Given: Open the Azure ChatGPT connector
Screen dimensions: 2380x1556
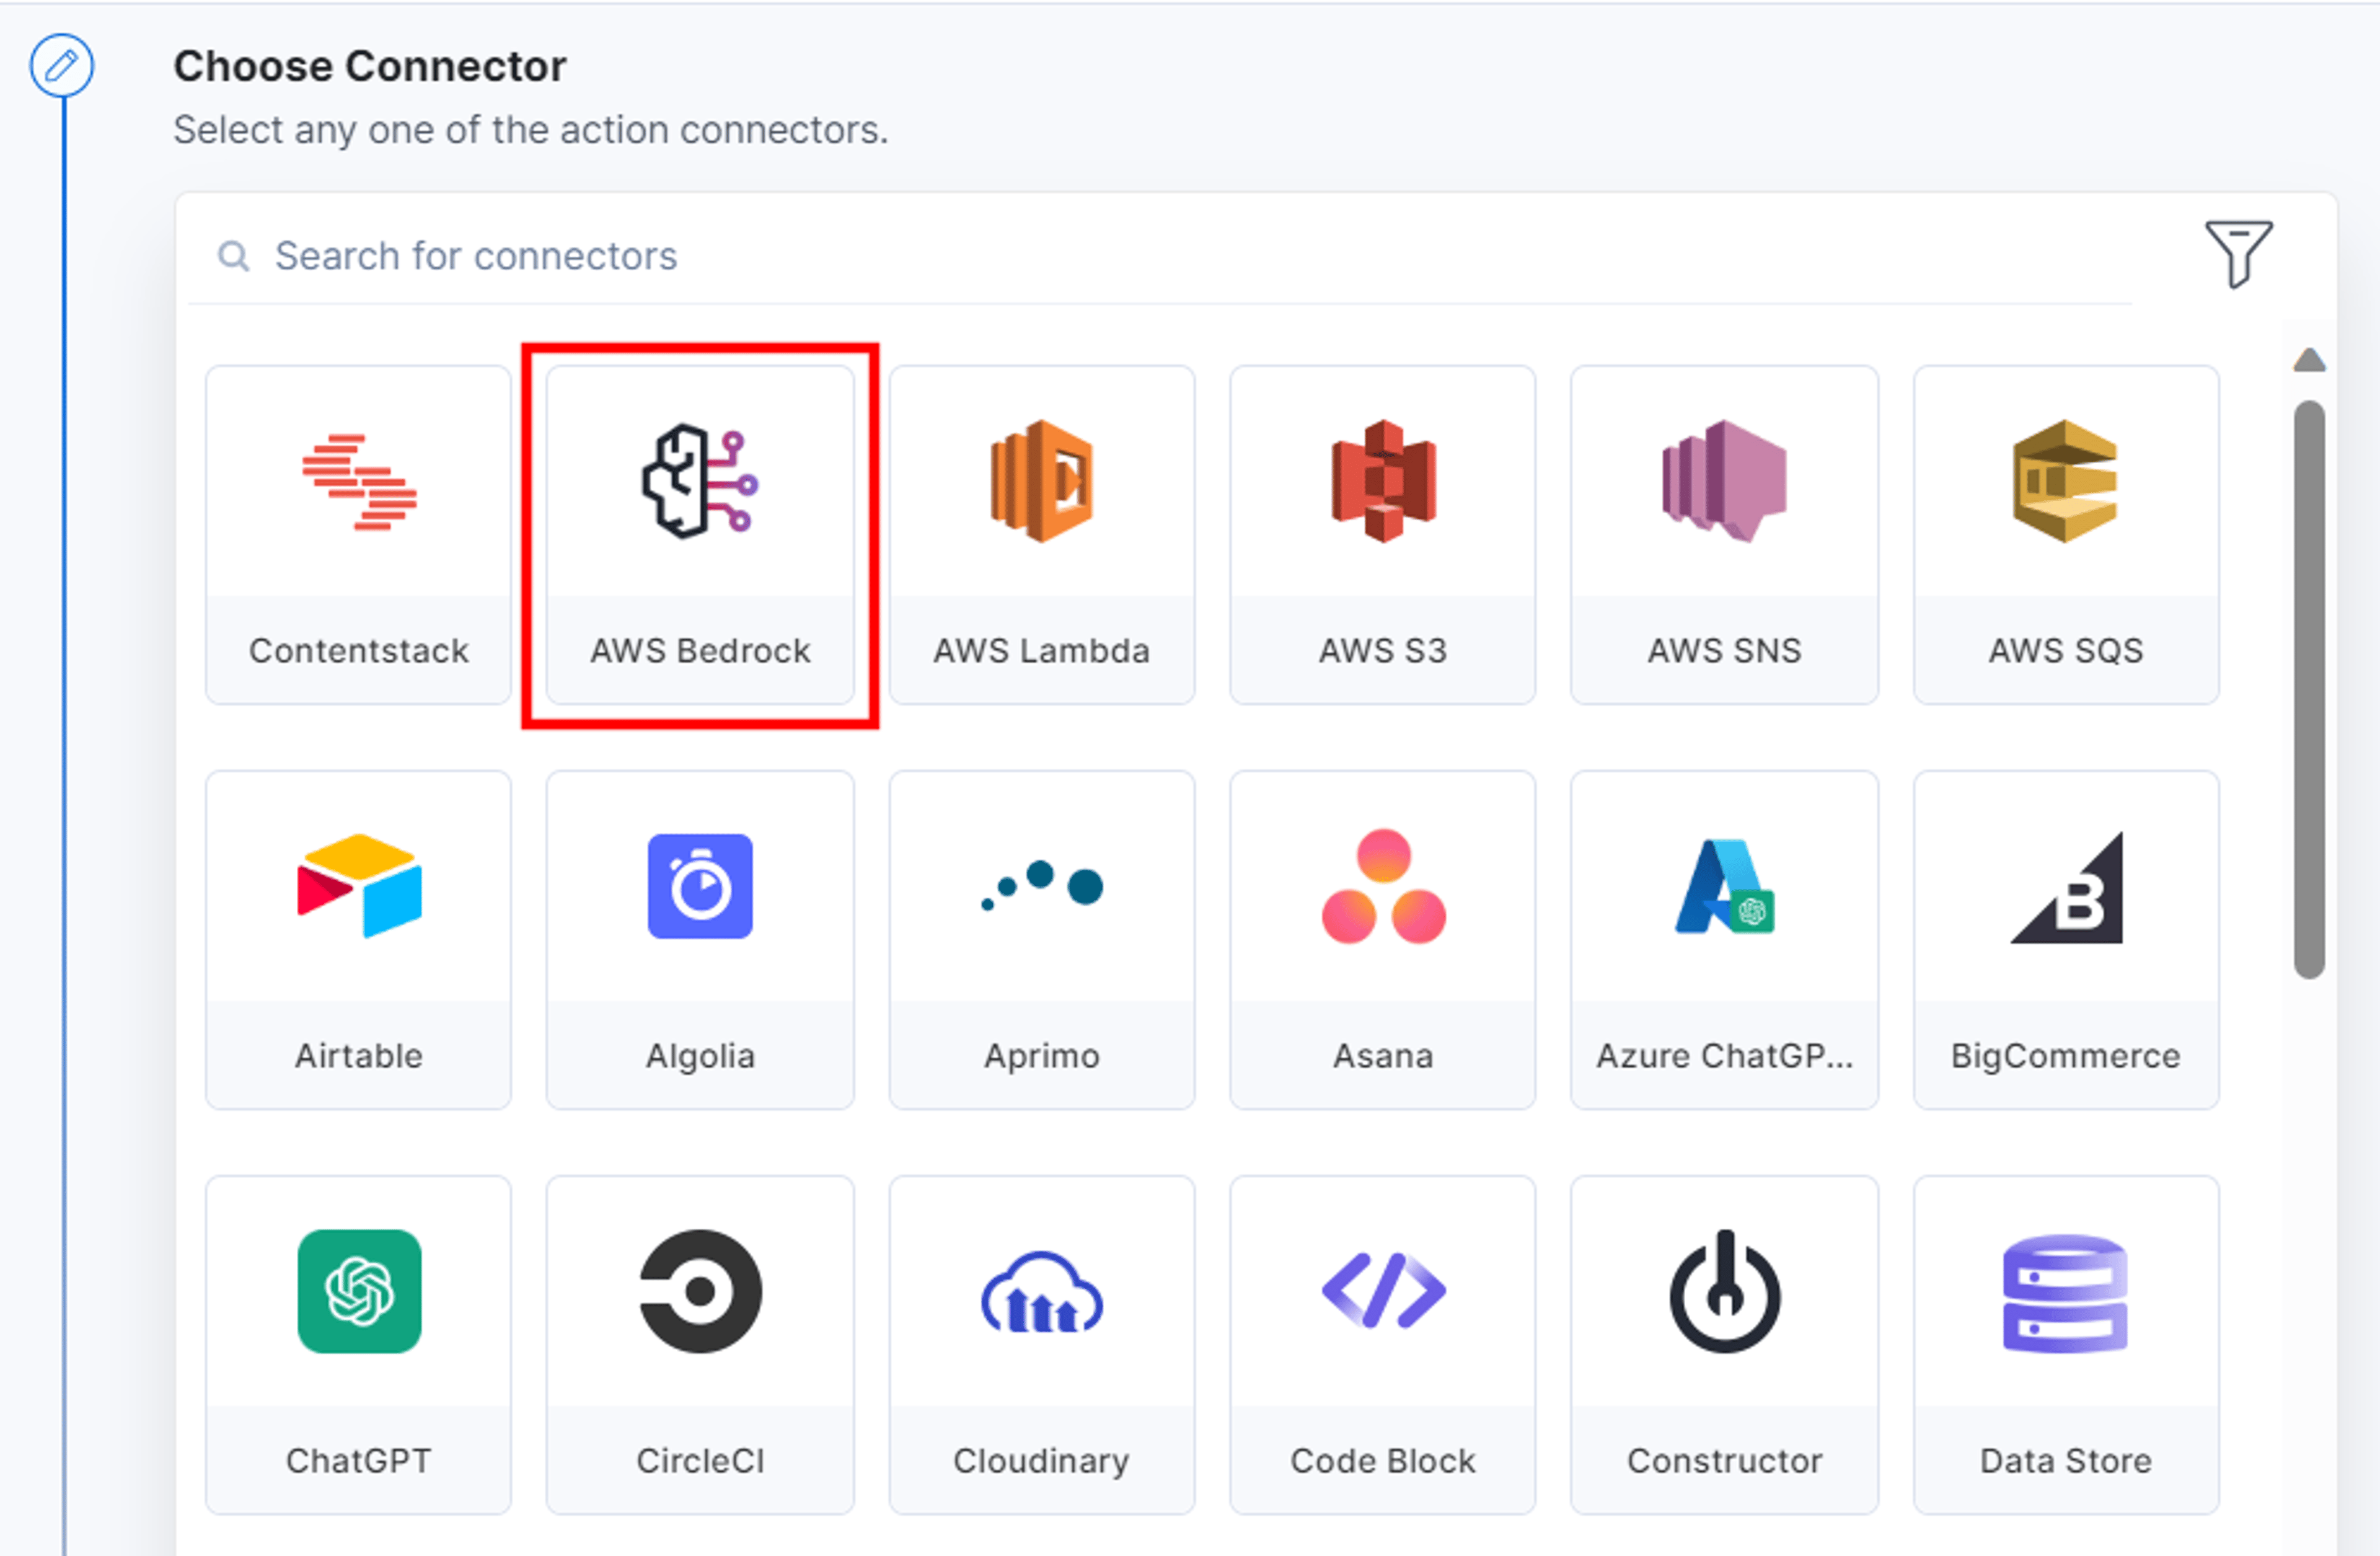Looking at the screenshot, I should [1725, 940].
